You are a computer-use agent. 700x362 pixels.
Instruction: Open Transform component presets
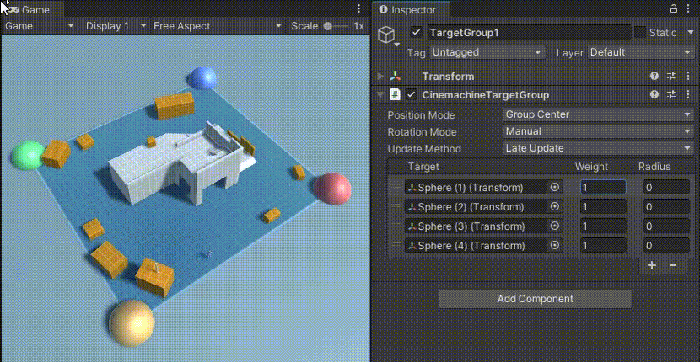[x=671, y=77]
